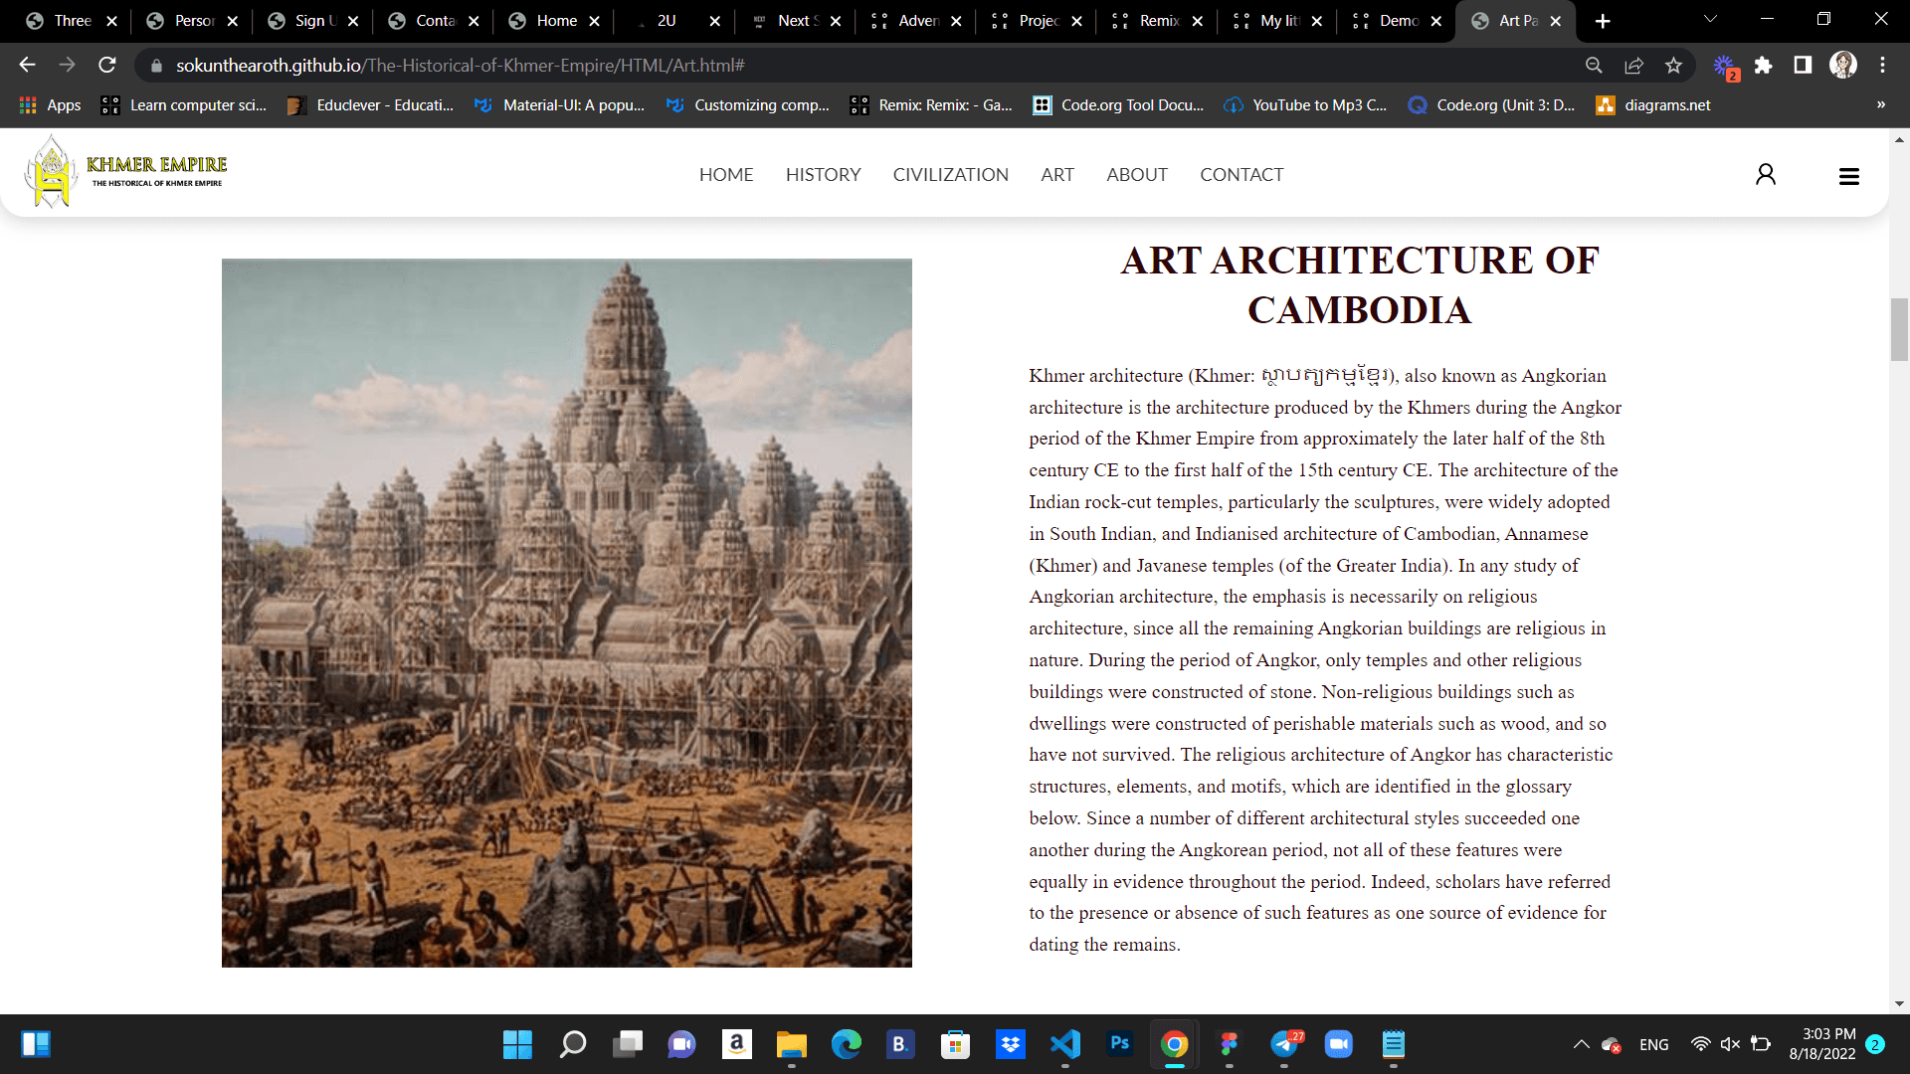Screen dimensions: 1910x1074
Task: Navigate to CONTACT in the site menu
Action: 1241,175
